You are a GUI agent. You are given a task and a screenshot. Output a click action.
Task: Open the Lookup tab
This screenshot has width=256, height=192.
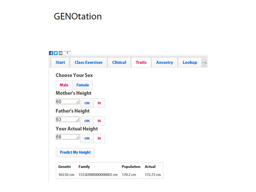(x=190, y=62)
